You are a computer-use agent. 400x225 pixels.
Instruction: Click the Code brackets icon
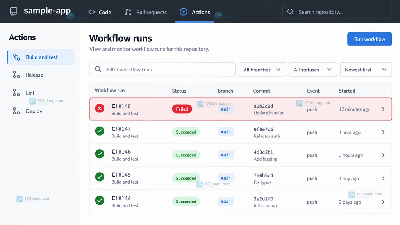[91, 12]
